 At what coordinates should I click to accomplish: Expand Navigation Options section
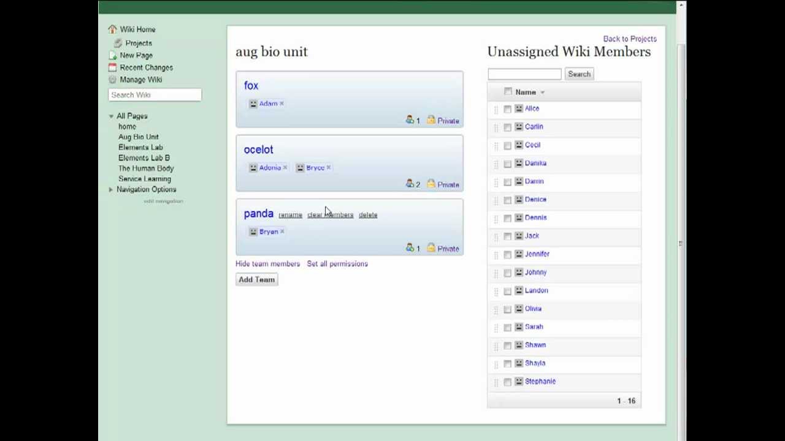pos(111,189)
